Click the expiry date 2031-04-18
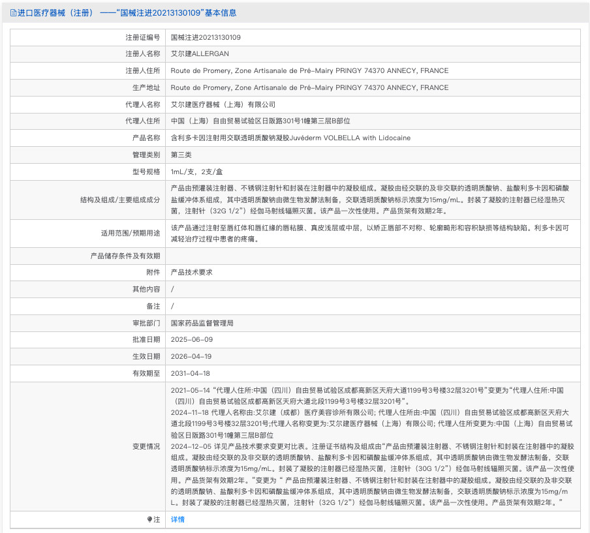590x533 pixels. [x=191, y=373]
